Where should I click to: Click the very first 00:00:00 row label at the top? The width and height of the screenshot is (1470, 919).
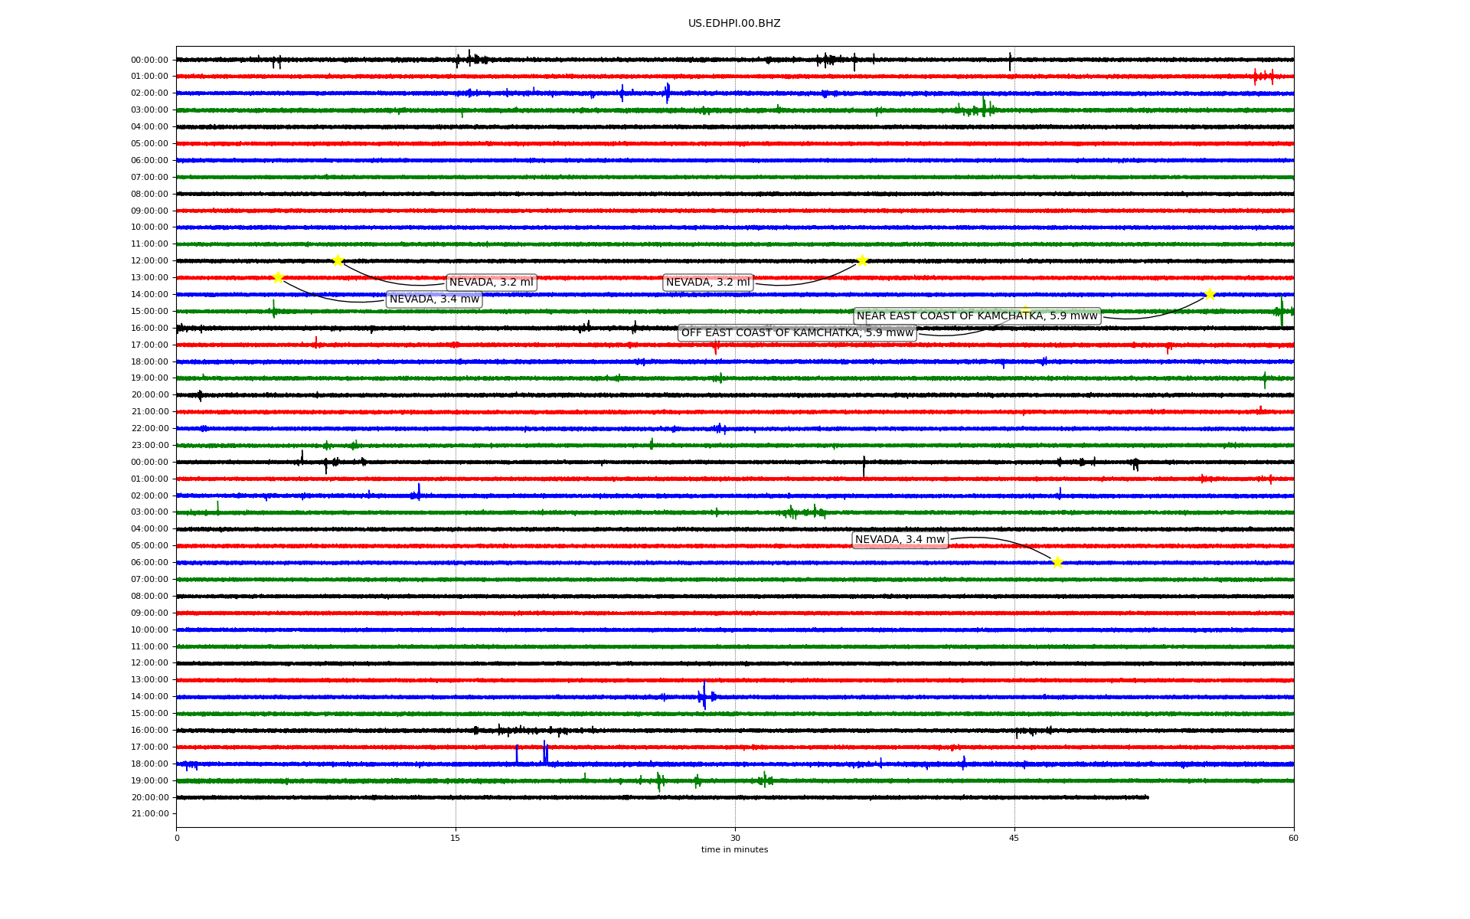pos(149,60)
